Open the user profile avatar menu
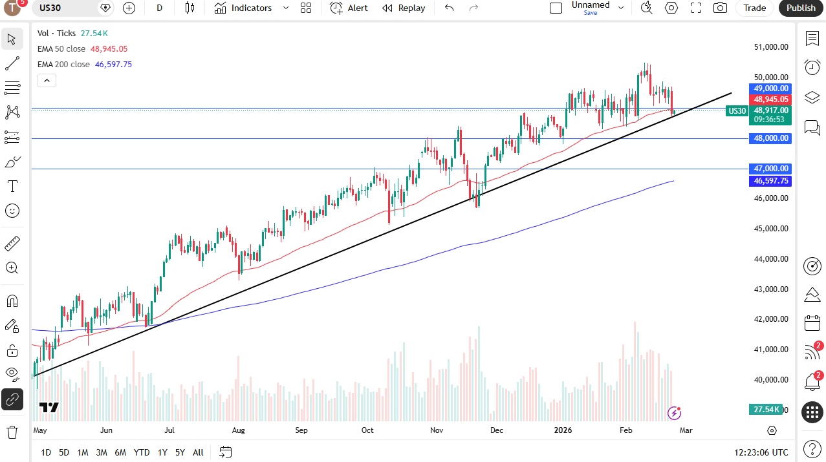The width and height of the screenshot is (826, 462). (13, 8)
